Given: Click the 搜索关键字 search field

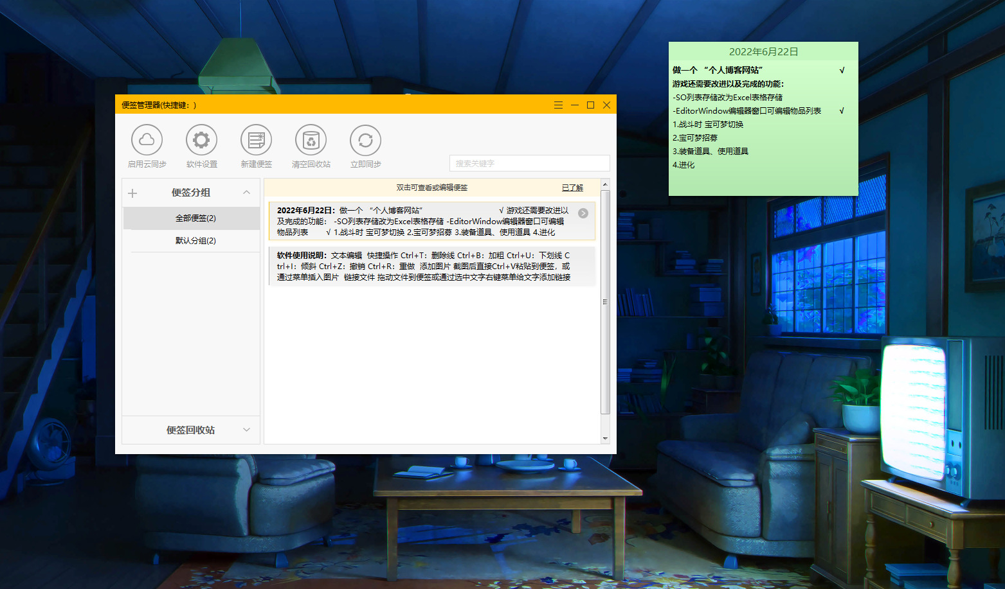Looking at the screenshot, I should coord(529,163).
